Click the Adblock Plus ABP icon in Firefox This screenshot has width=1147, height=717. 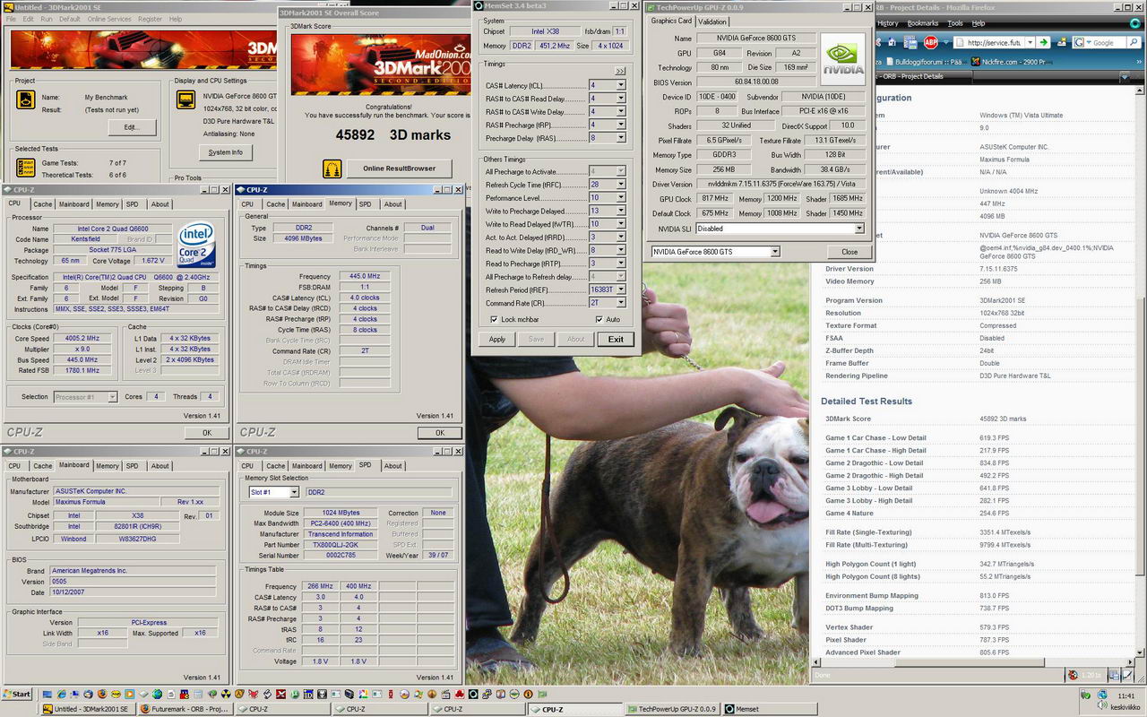(x=931, y=42)
